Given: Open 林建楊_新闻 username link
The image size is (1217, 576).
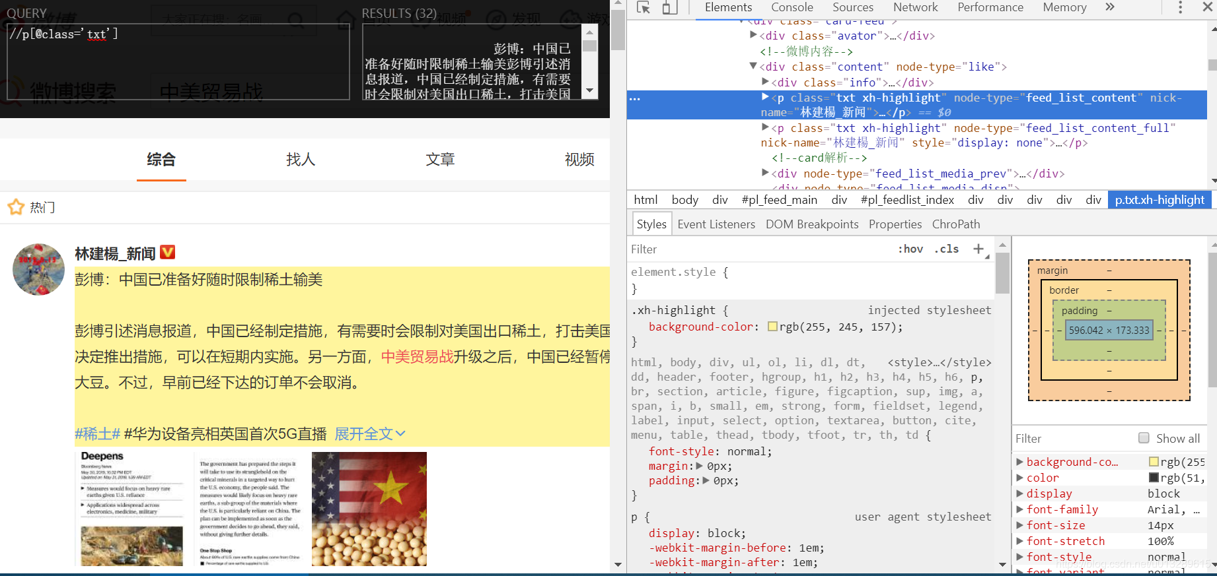Looking at the screenshot, I should [x=115, y=253].
